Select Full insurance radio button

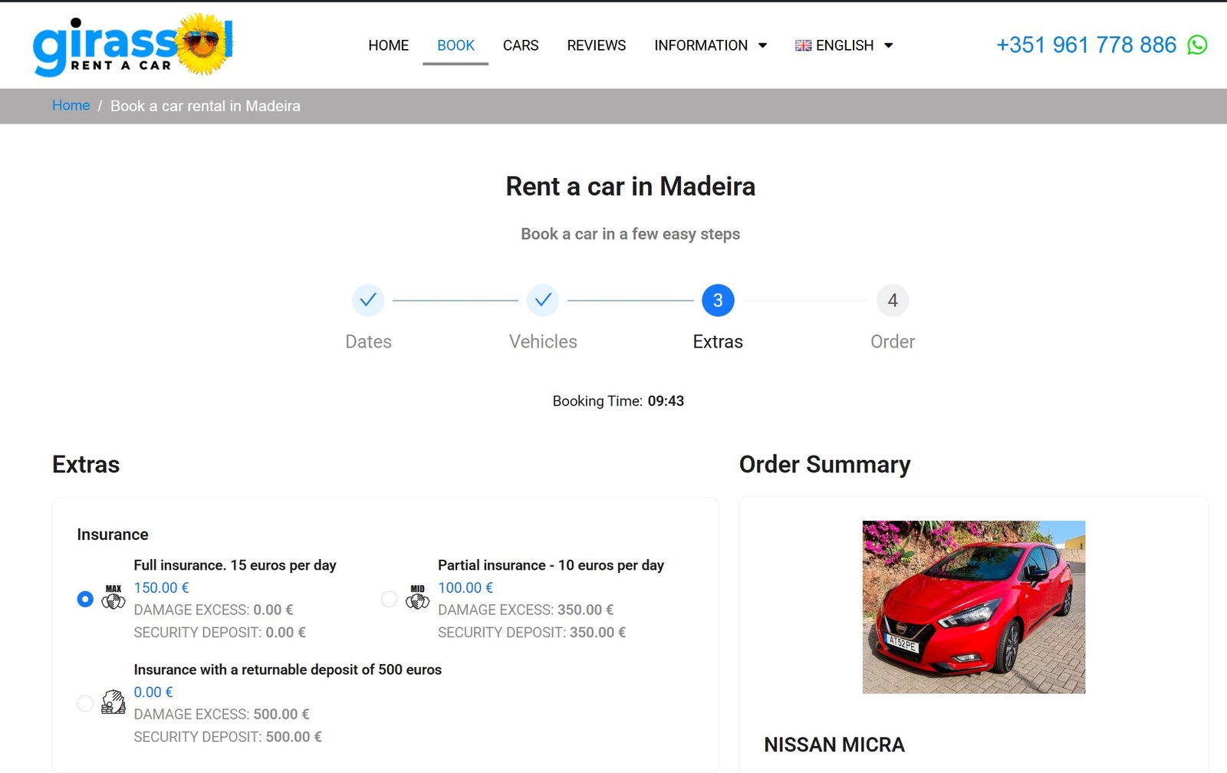(x=85, y=599)
